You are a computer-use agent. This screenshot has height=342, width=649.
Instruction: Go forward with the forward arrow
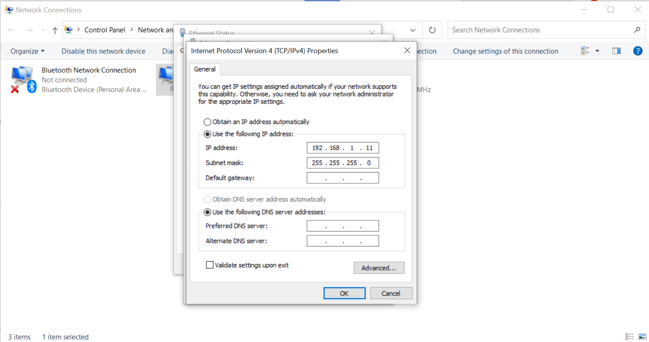click(x=29, y=30)
